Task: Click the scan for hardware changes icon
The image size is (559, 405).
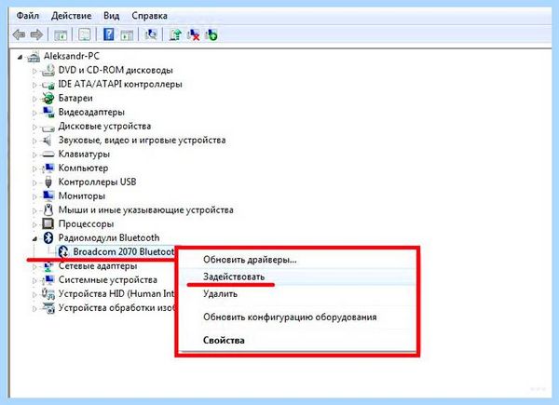Action: 151,34
